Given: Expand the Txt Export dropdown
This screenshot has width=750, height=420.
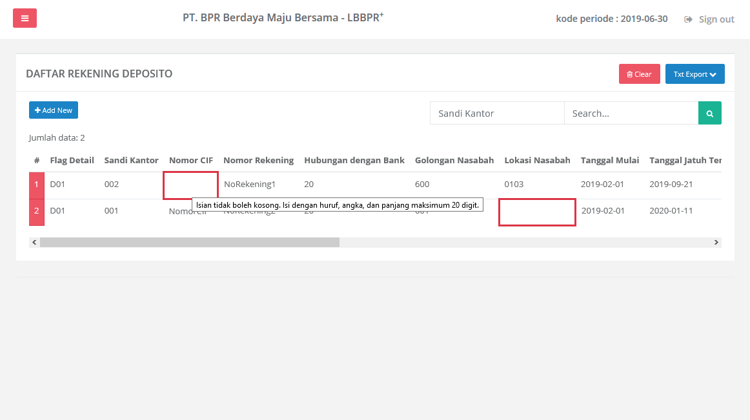Looking at the screenshot, I should pyautogui.click(x=694, y=74).
